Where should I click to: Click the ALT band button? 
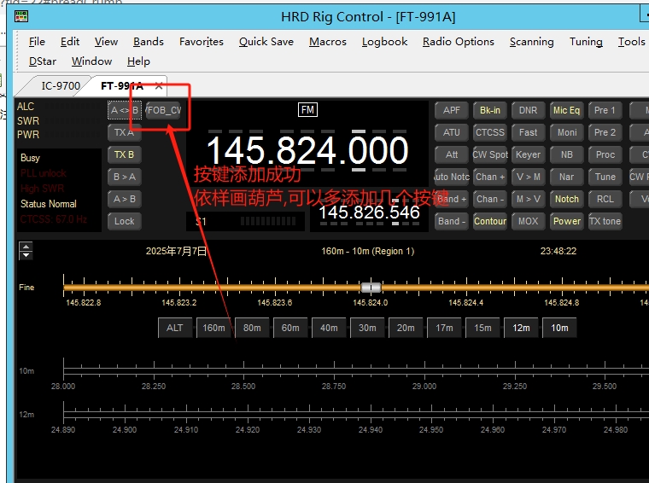pos(175,328)
